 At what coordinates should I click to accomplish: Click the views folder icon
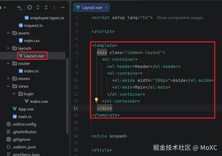pos(14,86)
